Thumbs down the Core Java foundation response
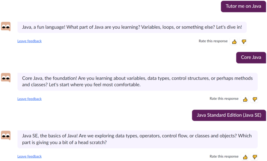 click(x=255, y=99)
